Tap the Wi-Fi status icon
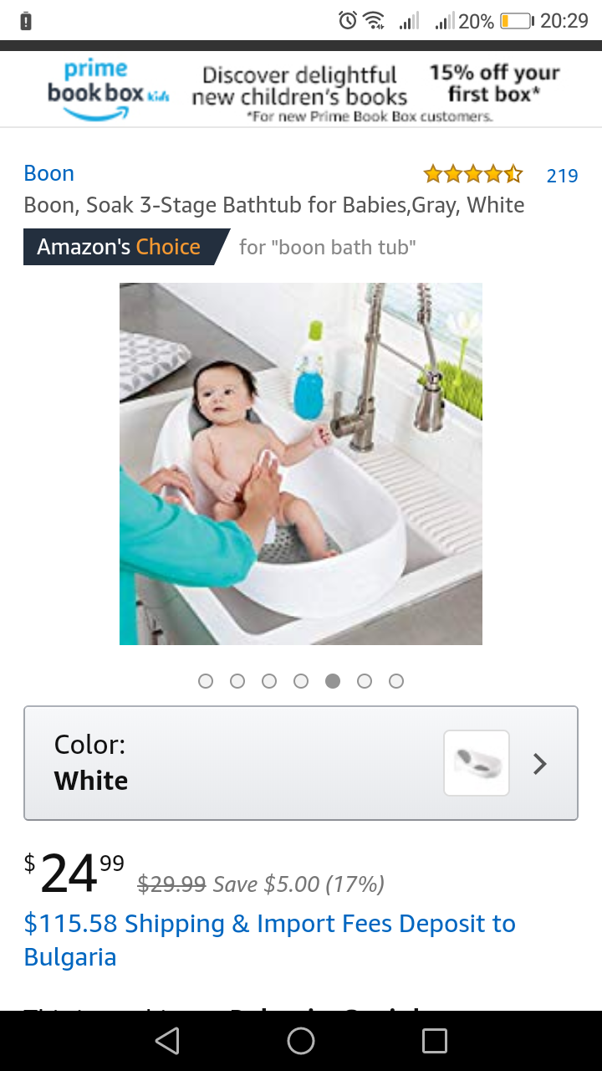The width and height of the screenshot is (602, 1071). click(x=375, y=20)
